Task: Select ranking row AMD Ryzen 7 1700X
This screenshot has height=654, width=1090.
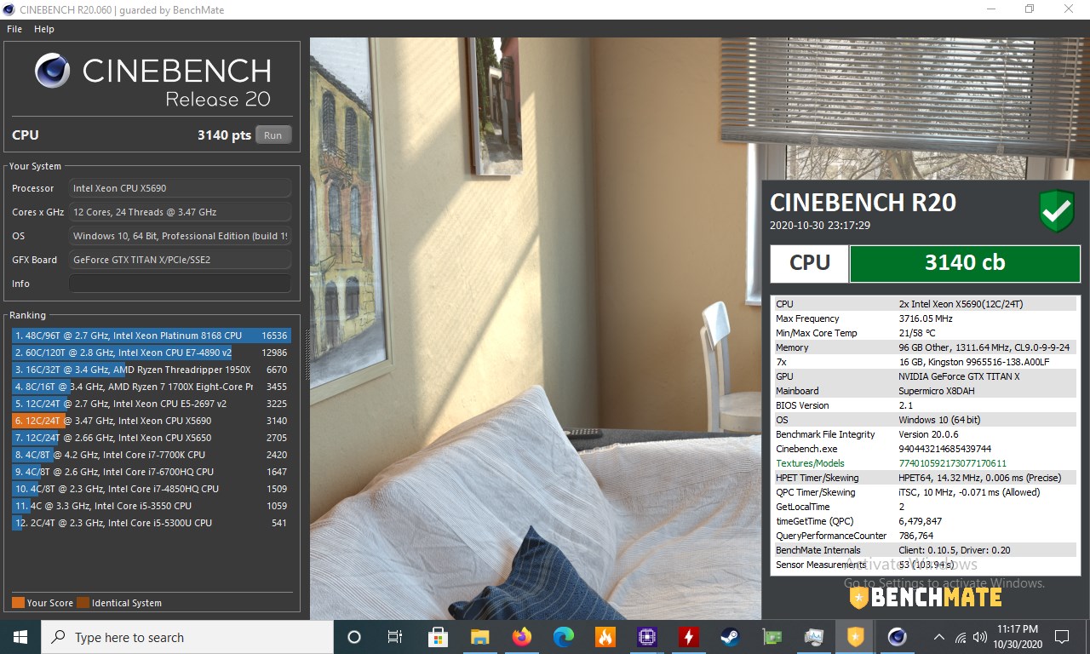Action: [x=151, y=387]
